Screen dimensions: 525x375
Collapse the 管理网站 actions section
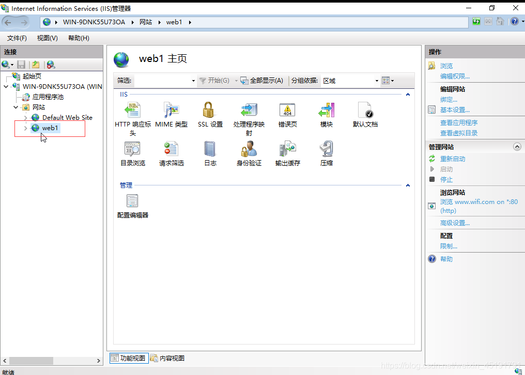[517, 147]
